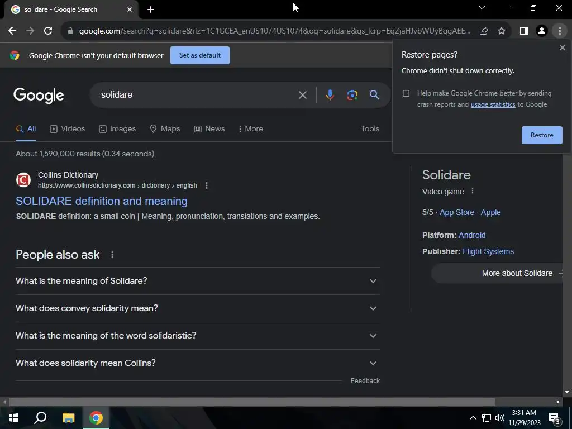Close the Restore pages popup

(x=562, y=47)
